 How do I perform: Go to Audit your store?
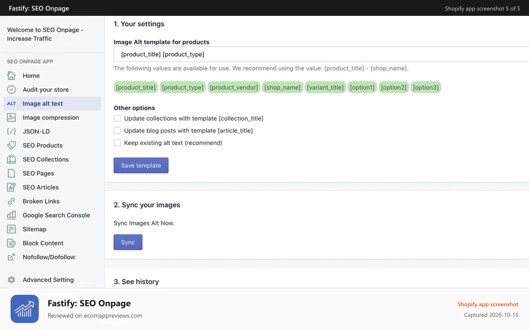pyautogui.click(x=52, y=90)
